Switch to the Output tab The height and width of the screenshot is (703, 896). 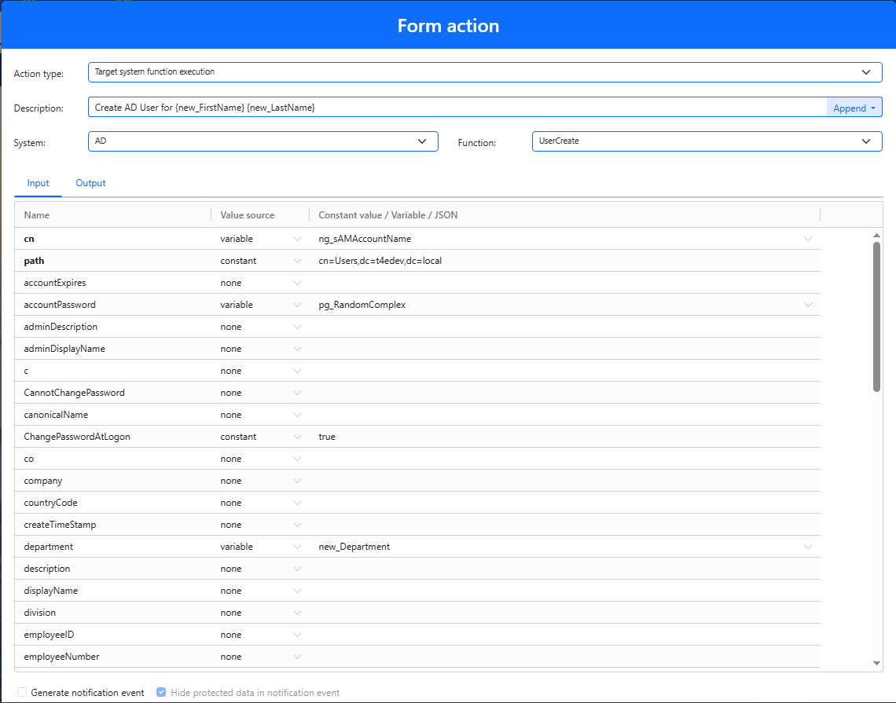(x=90, y=183)
